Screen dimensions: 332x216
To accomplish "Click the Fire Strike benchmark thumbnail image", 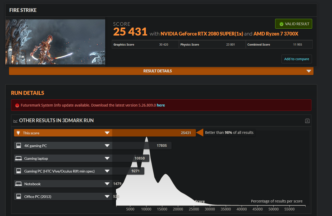I will 55,42.
